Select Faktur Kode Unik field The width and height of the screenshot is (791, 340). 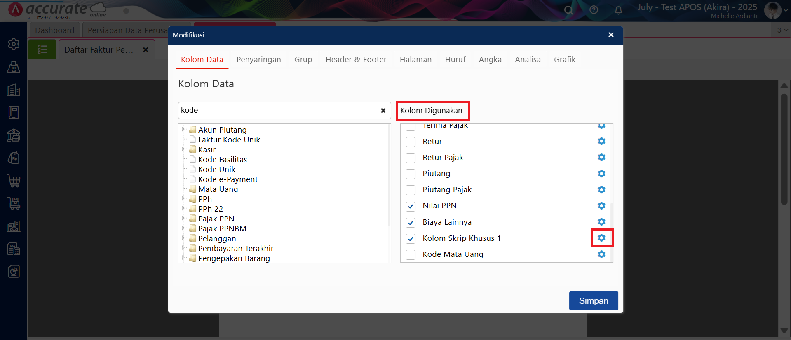coord(229,140)
